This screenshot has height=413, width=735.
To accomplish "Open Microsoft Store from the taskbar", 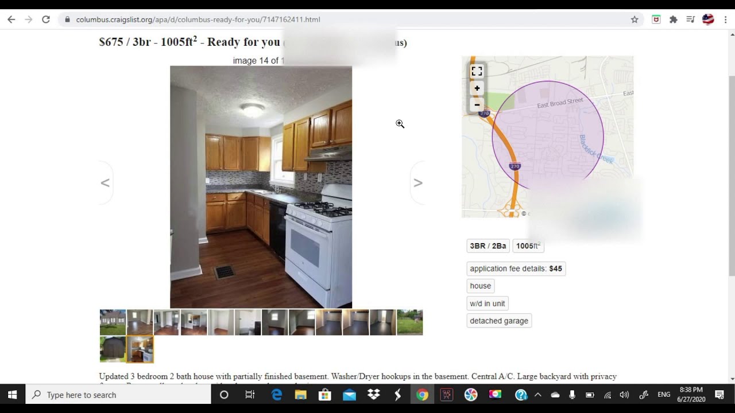I will pyautogui.click(x=325, y=395).
